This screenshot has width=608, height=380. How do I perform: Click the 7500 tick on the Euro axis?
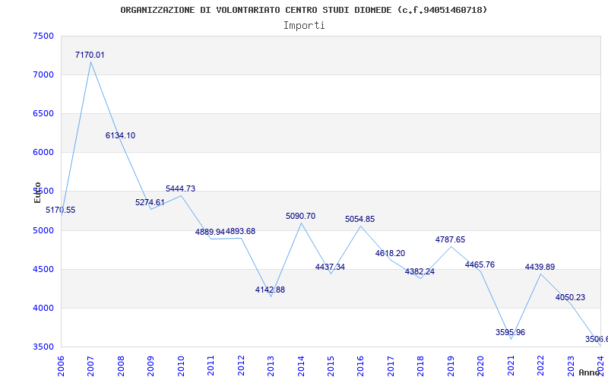pos(43,36)
